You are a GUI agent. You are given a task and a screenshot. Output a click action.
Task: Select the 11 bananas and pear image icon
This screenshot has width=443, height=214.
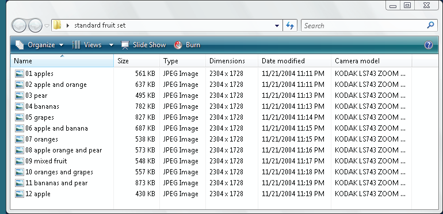(x=20, y=183)
